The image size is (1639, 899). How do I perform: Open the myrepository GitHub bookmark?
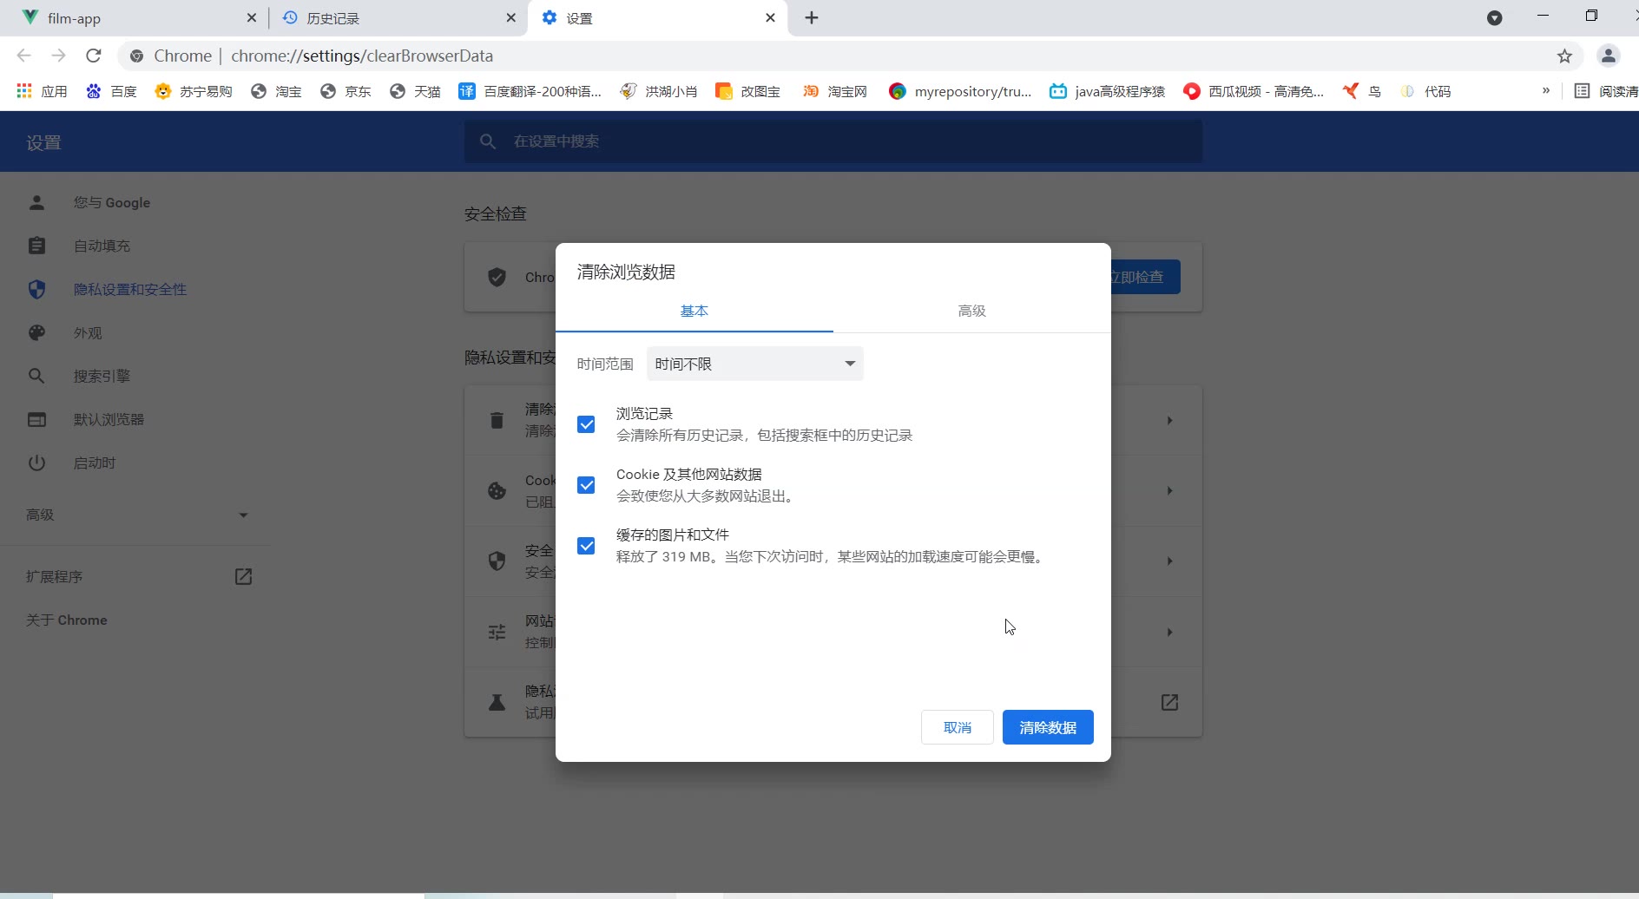[959, 91]
